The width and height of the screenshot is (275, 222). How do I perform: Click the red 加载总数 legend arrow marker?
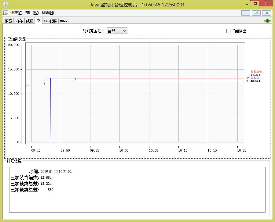(247, 78)
